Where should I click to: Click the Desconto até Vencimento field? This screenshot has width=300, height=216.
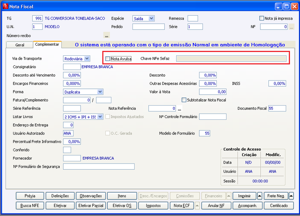click(x=72, y=75)
